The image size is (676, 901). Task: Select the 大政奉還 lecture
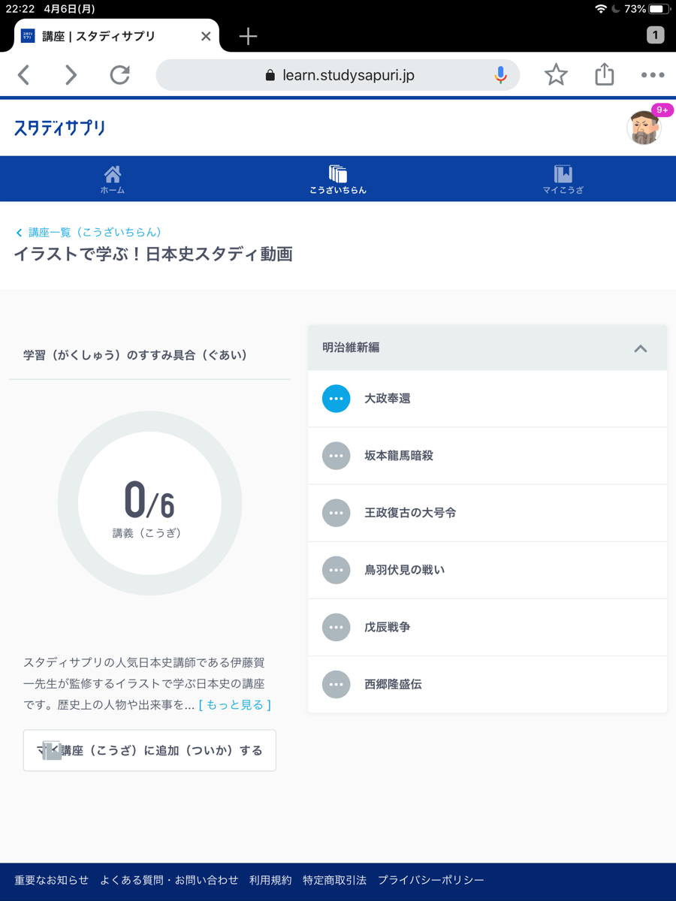[x=387, y=399]
